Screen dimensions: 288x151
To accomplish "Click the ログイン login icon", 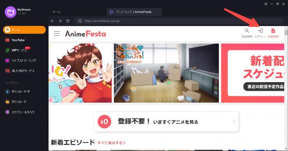I will point(260,31).
